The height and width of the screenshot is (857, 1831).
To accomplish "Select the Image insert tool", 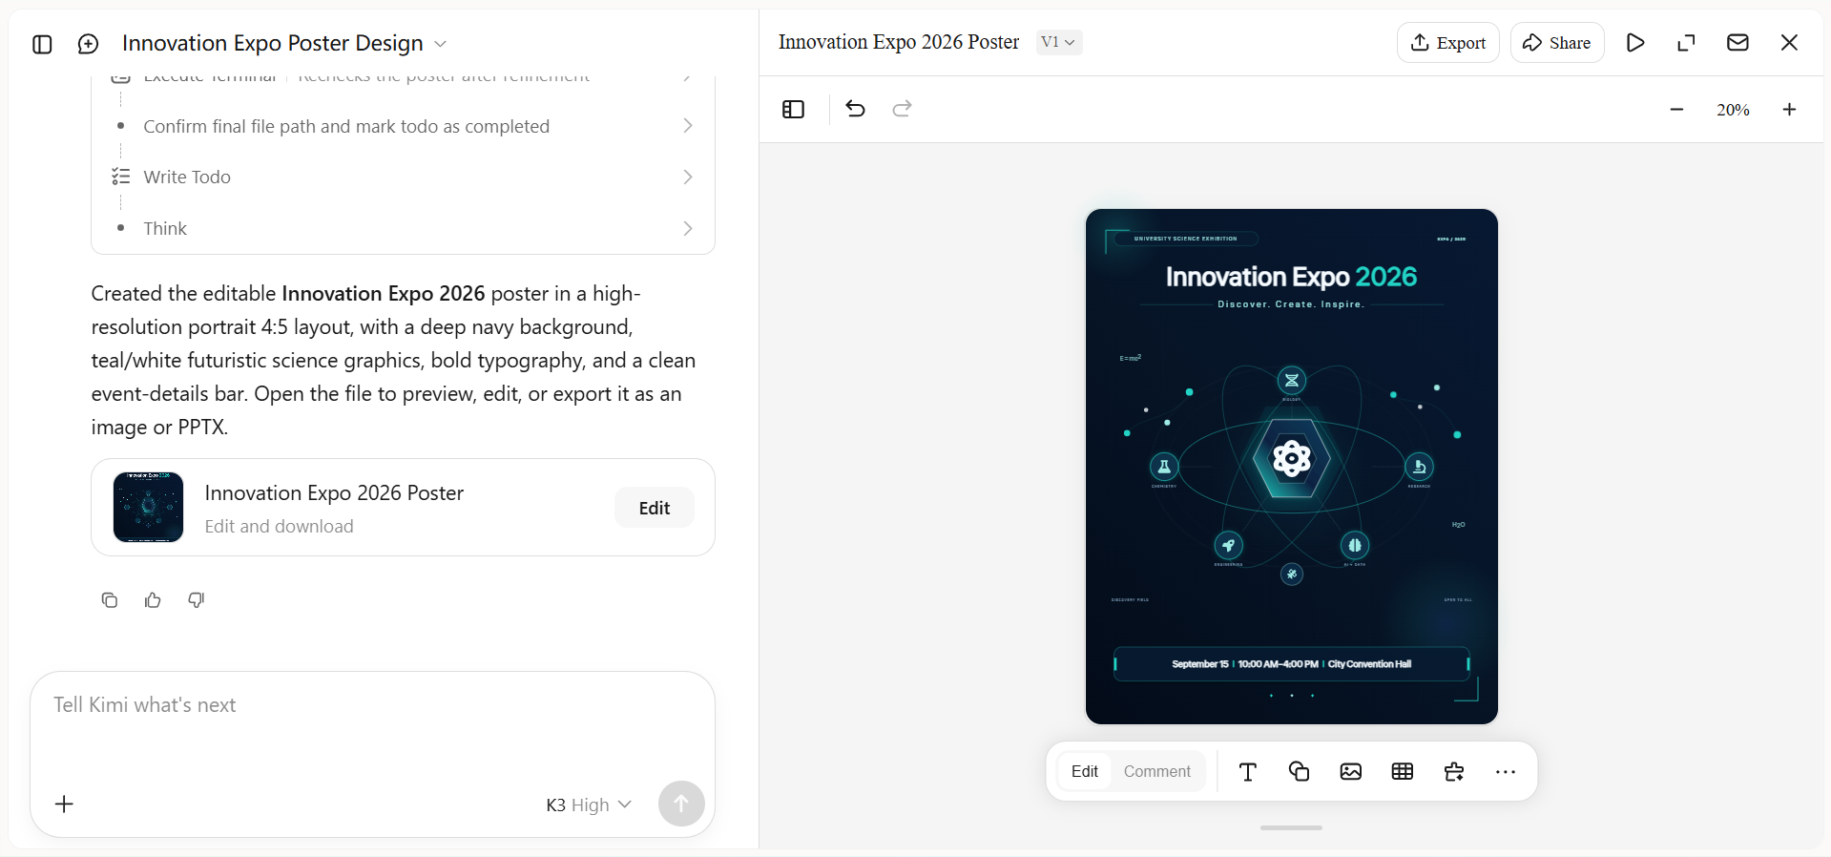I will click(1350, 771).
